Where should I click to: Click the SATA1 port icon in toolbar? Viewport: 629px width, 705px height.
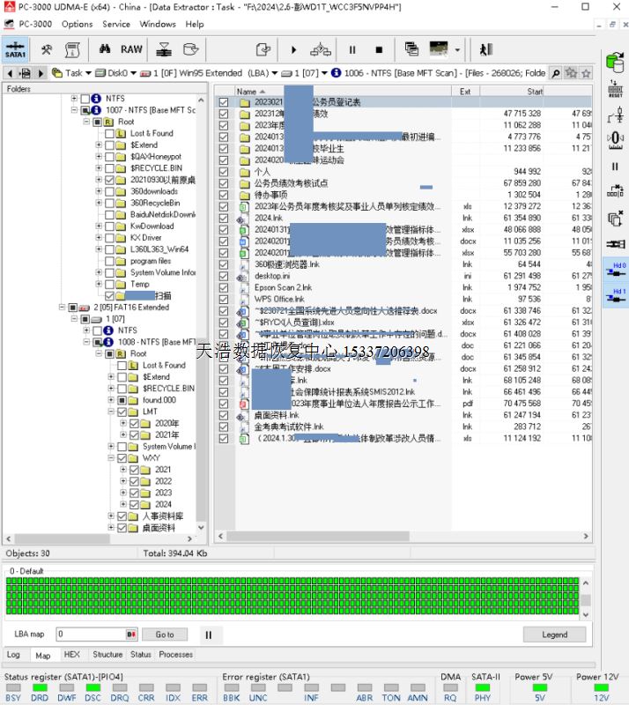[15, 49]
